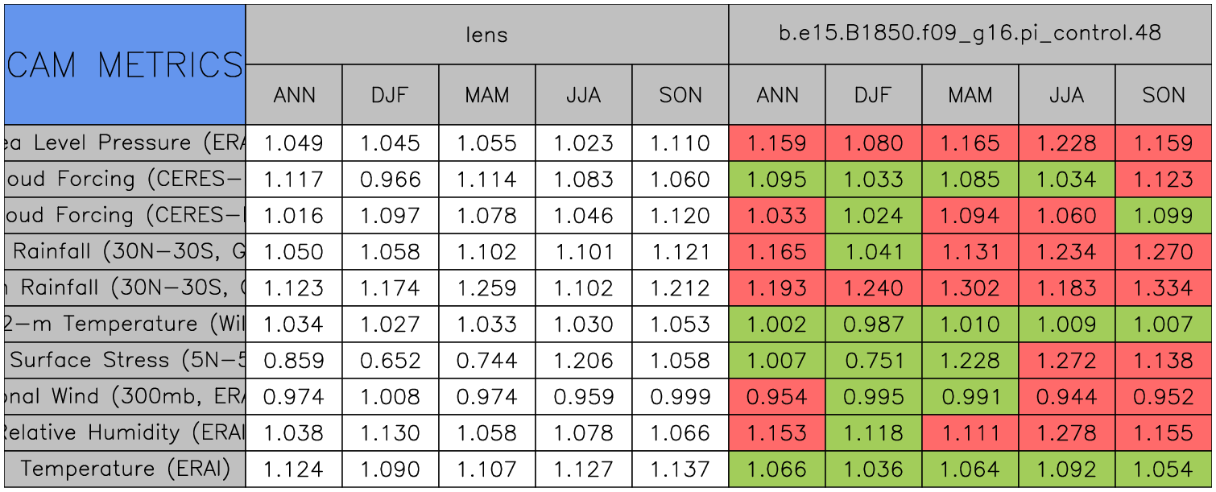Select the "lens" group header
Image resolution: width=1216 pixels, height=492 pixels.
(487, 35)
